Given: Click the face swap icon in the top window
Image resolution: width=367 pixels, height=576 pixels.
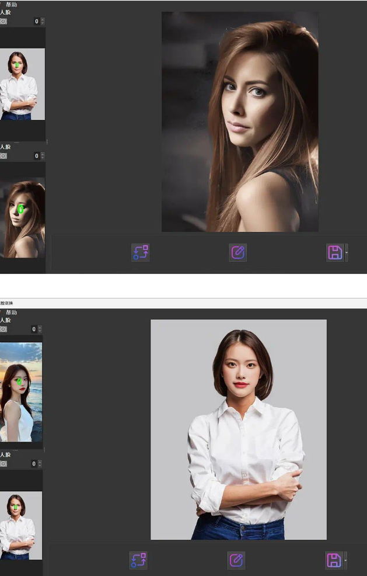Looking at the screenshot, I should pos(140,252).
